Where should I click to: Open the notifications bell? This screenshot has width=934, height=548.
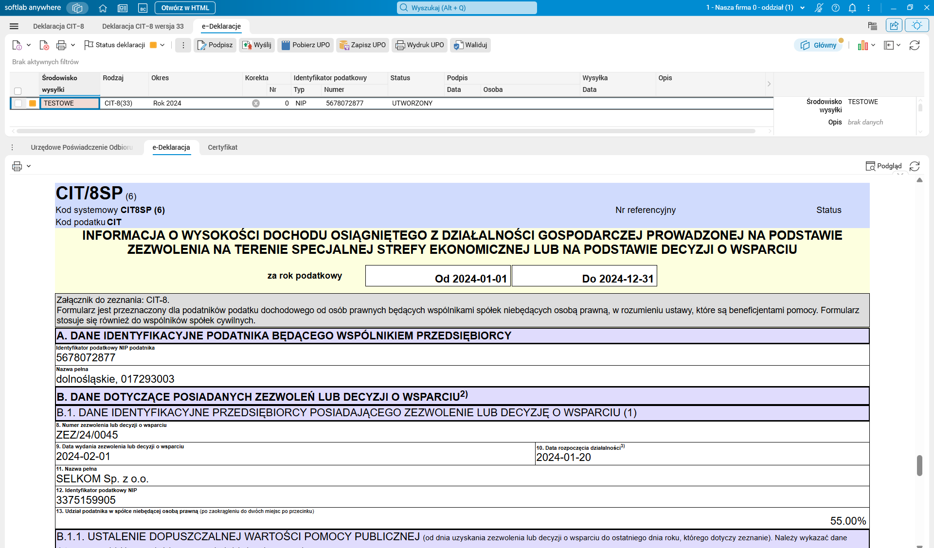[x=852, y=8]
